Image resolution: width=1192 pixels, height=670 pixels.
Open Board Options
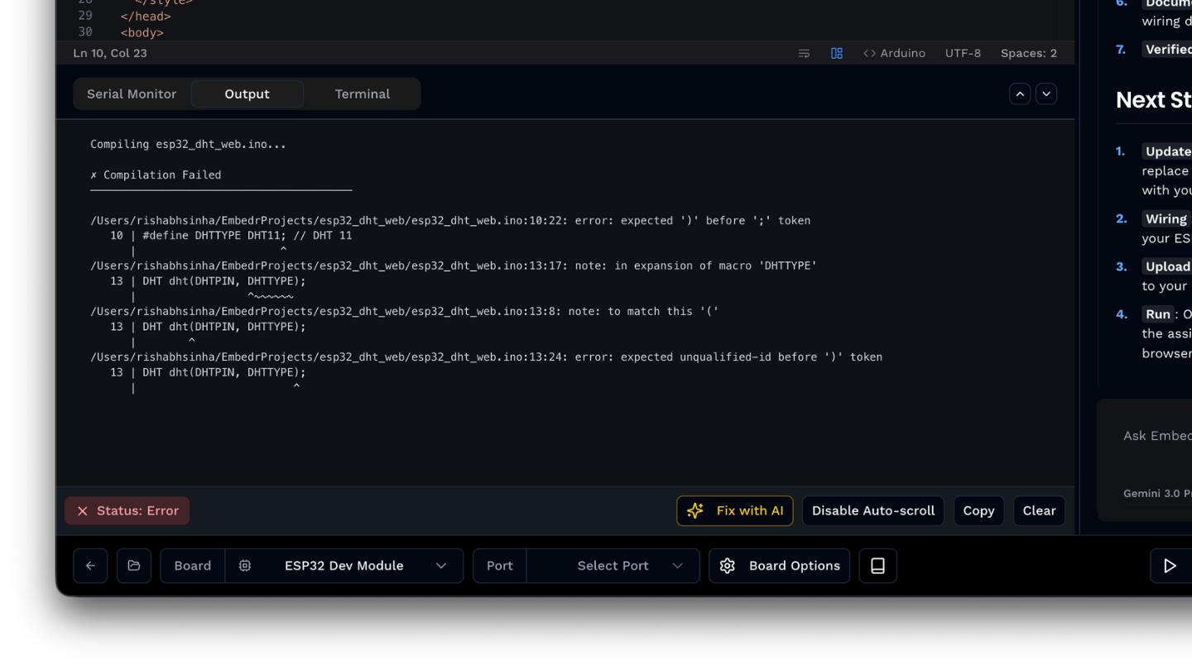pos(779,565)
